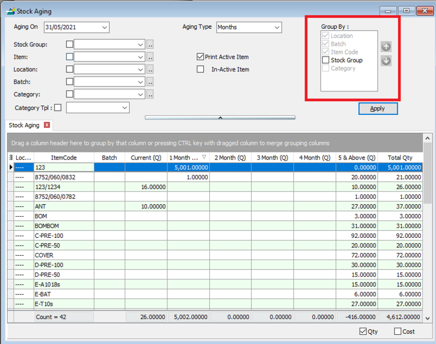Uncheck Print Active Item checkbox

[x=201, y=57]
